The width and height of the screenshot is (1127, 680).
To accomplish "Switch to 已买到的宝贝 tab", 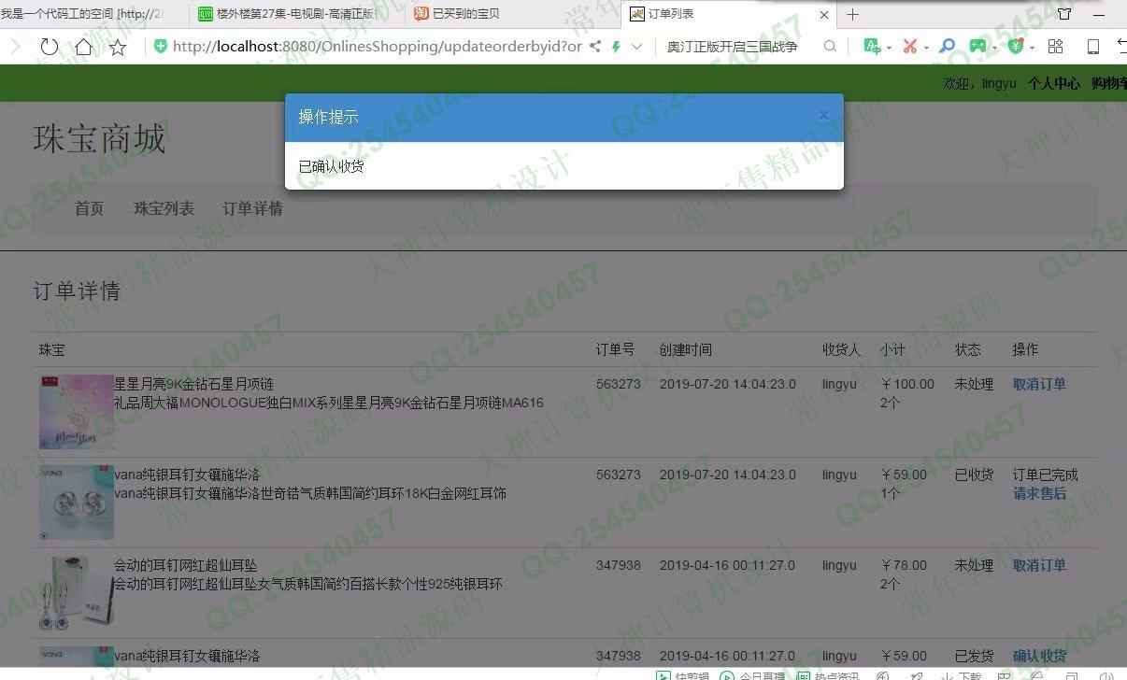I will (x=512, y=14).
